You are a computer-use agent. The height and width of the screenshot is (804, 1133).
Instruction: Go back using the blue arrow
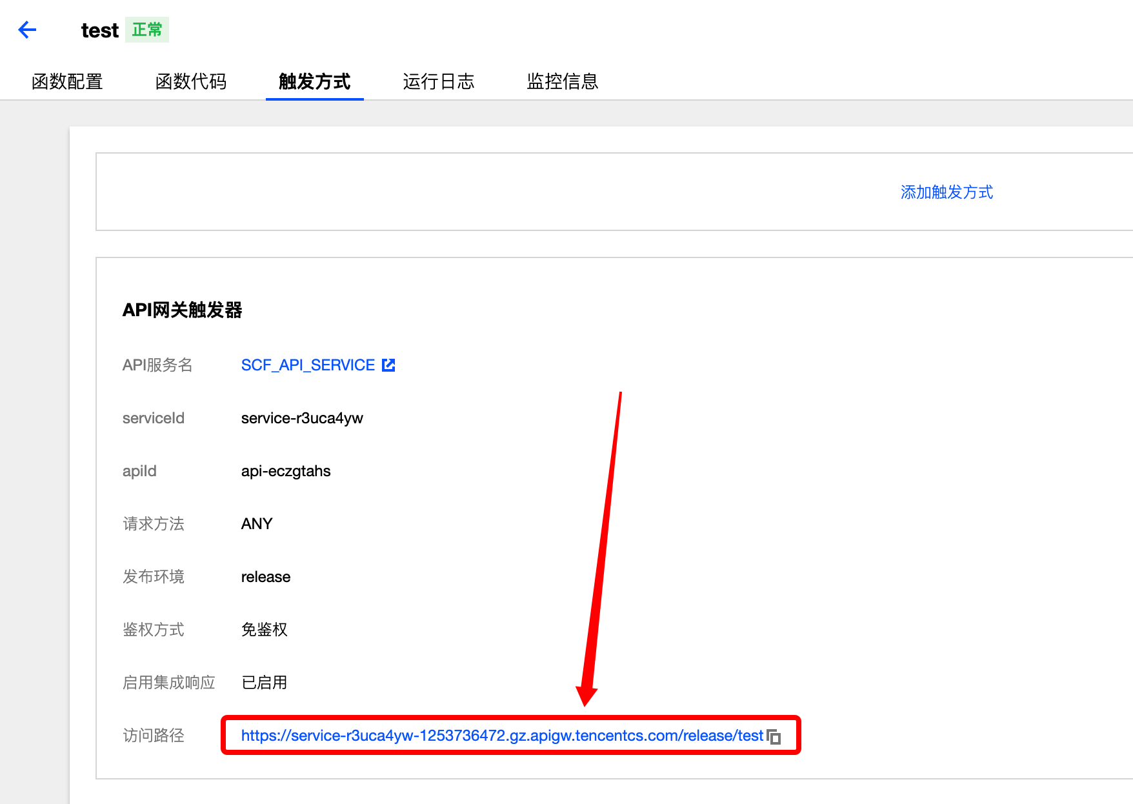(27, 30)
